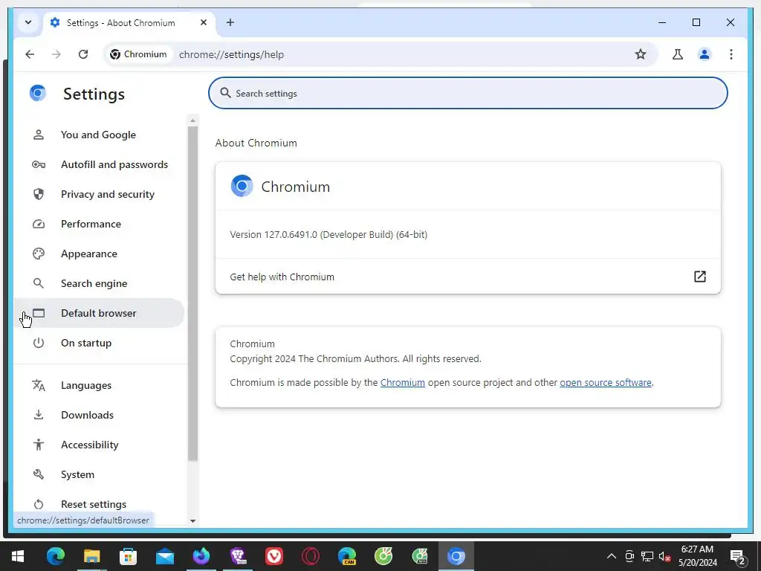Go to Privacy and security
The width and height of the screenshot is (761, 571).
coord(99,194)
